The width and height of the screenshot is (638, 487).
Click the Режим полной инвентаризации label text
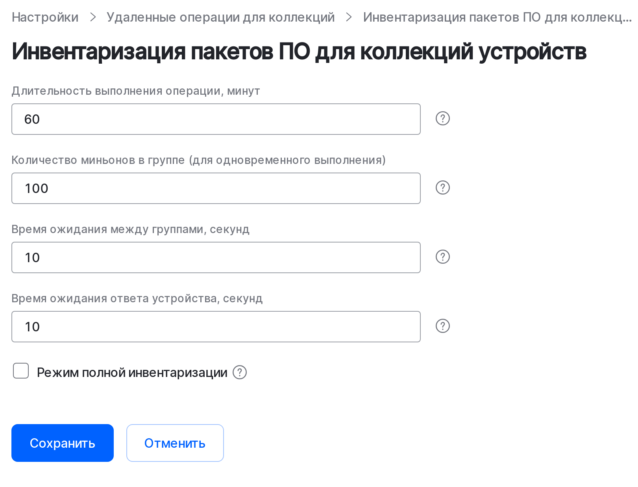pos(132,373)
